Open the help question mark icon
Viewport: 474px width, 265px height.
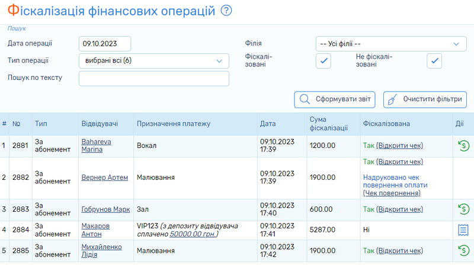pyautogui.click(x=226, y=11)
